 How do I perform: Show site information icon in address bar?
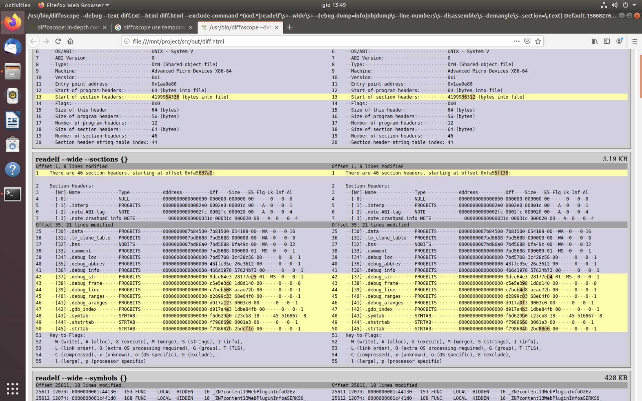click(x=127, y=41)
